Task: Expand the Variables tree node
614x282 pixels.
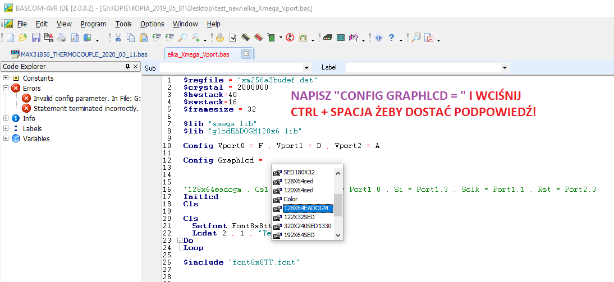Action: (x=6, y=138)
